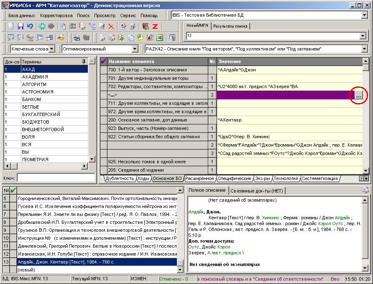The image size is (373, 284).
Task: Go to previous record with green arrows
Action: coord(42,26)
